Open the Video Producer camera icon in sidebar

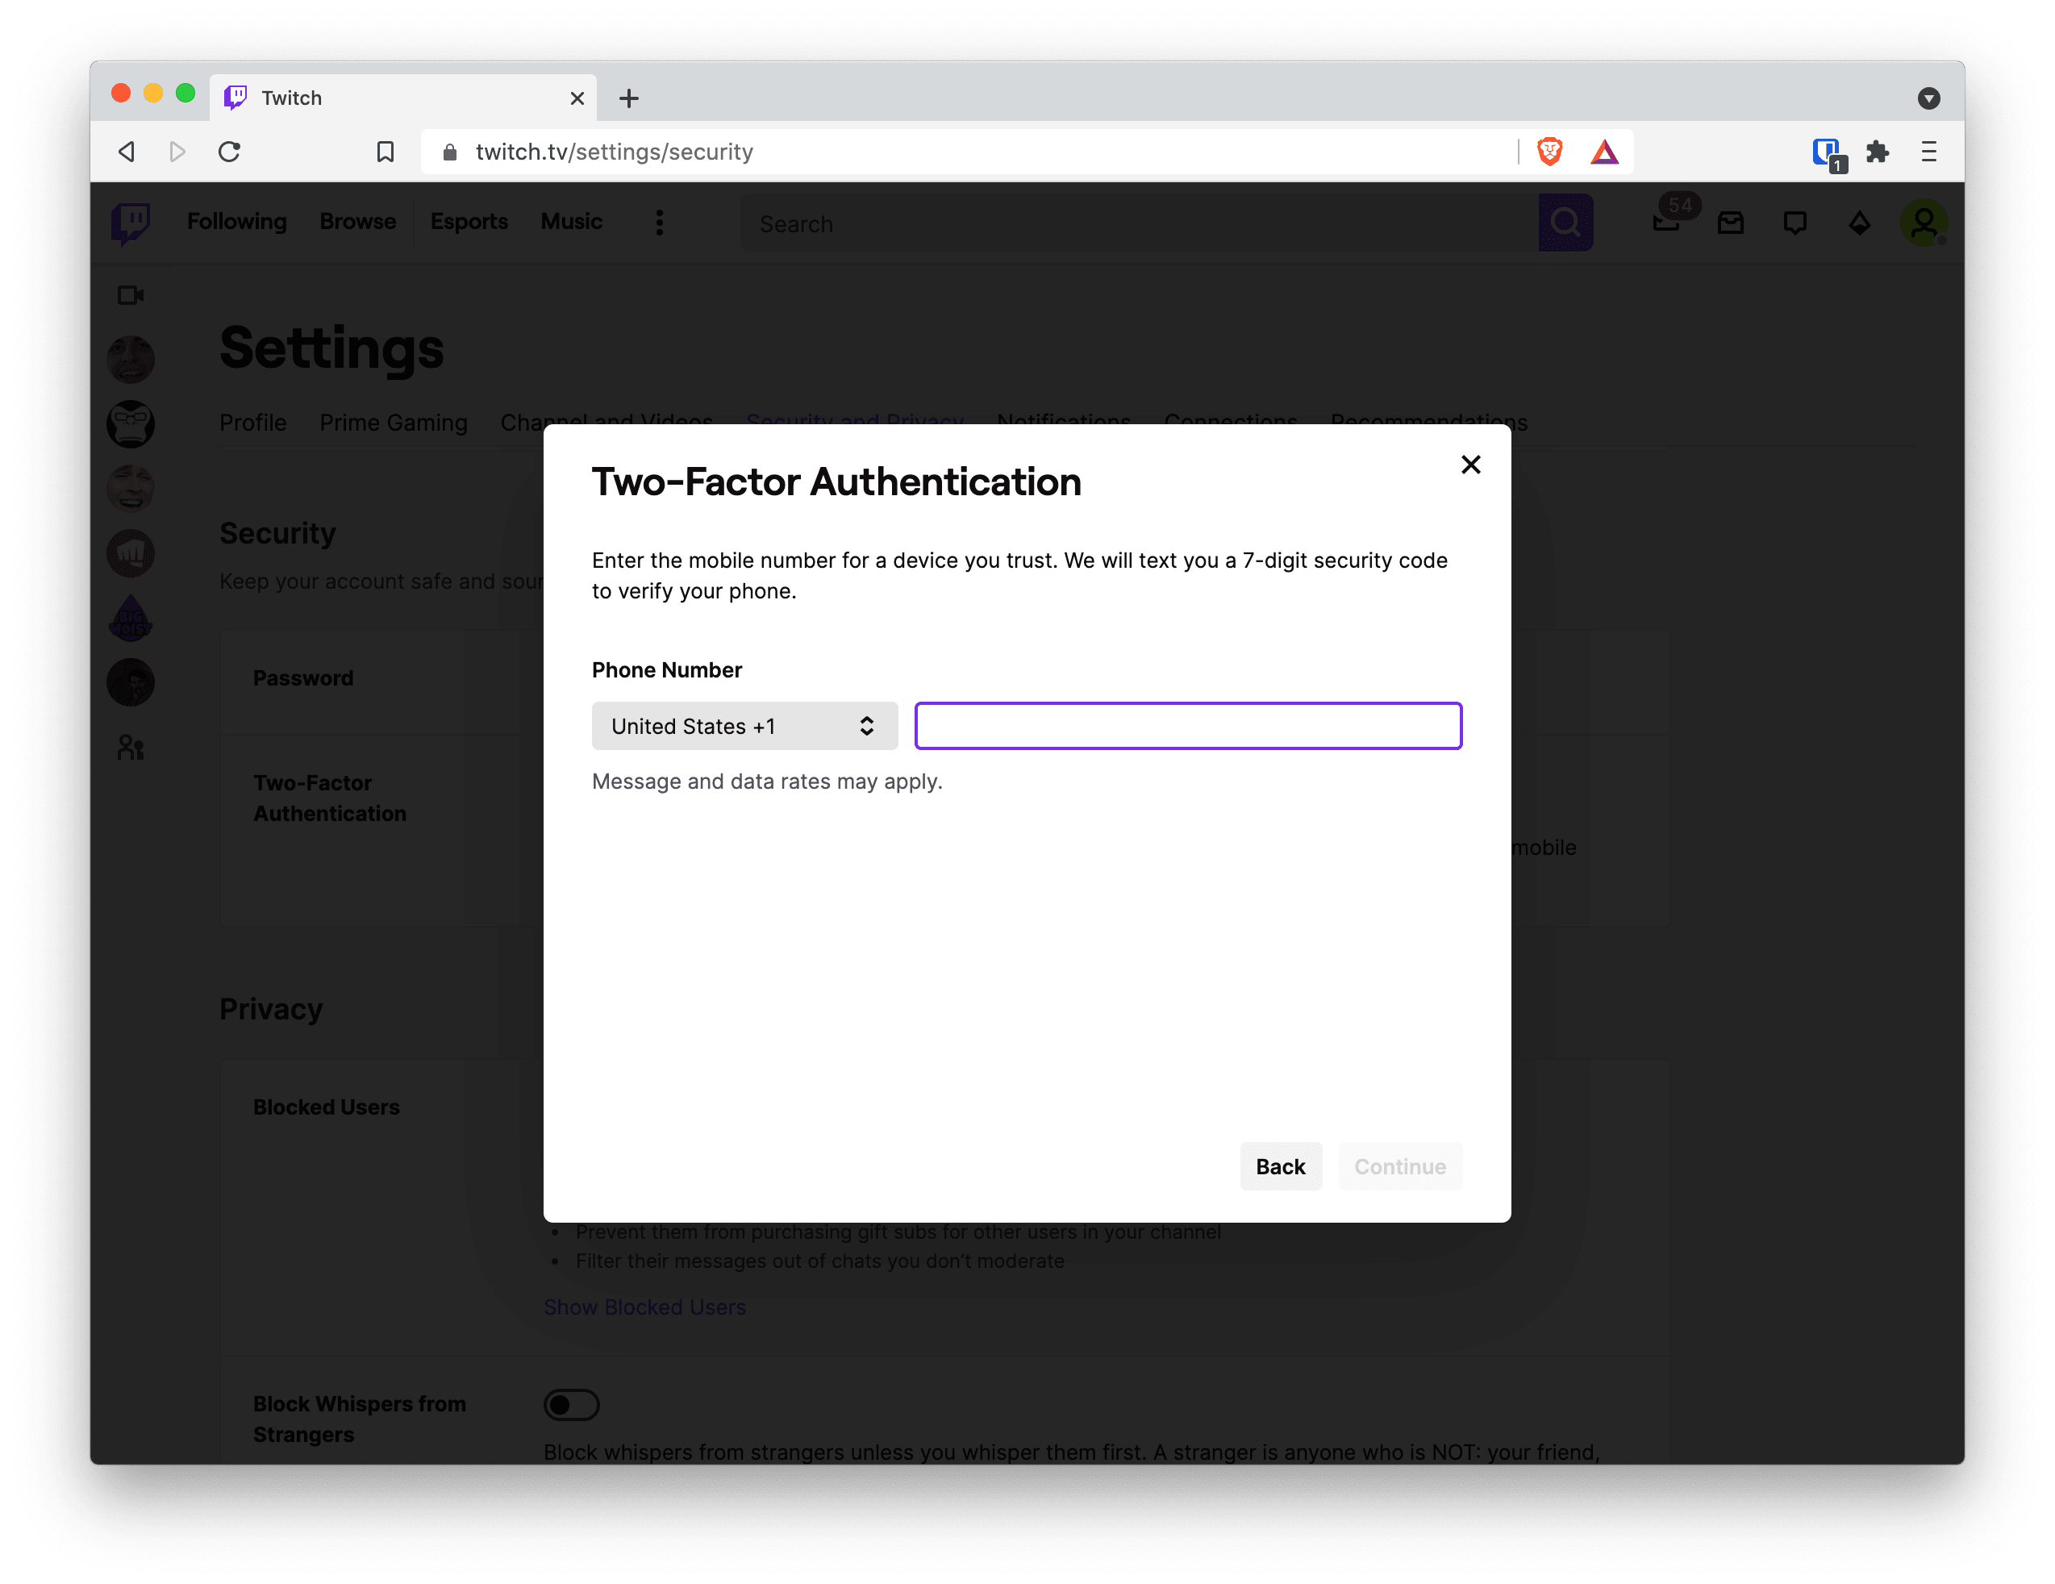(x=131, y=294)
